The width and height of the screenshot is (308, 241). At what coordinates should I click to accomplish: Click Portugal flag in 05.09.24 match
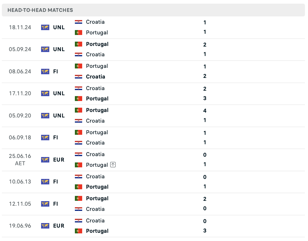[79, 44]
